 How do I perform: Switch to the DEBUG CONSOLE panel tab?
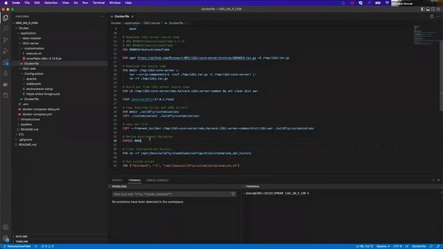pos(157,180)
